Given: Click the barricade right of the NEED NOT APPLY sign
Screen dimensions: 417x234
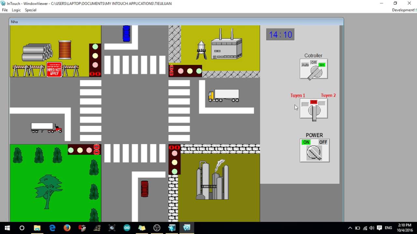Looking at the screenshot, I should click(x=71, y=71).
